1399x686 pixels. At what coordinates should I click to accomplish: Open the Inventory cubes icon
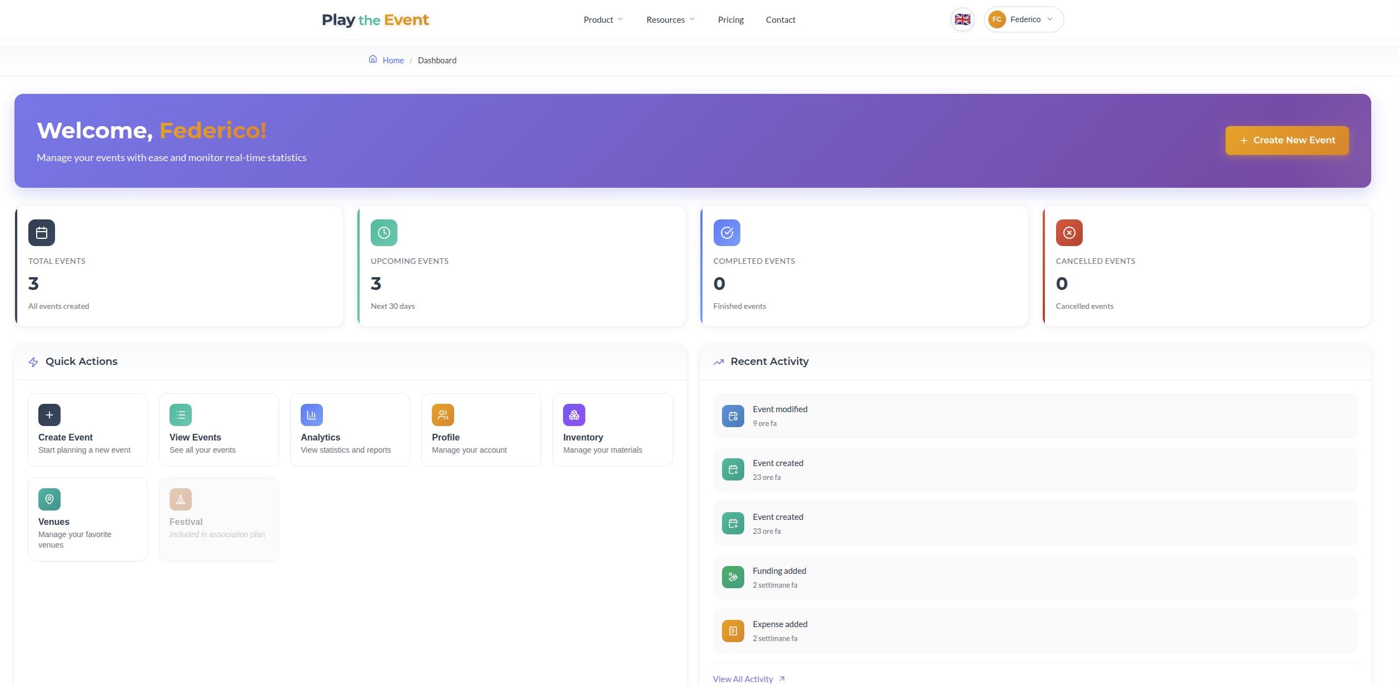click(x=574, y=415)
